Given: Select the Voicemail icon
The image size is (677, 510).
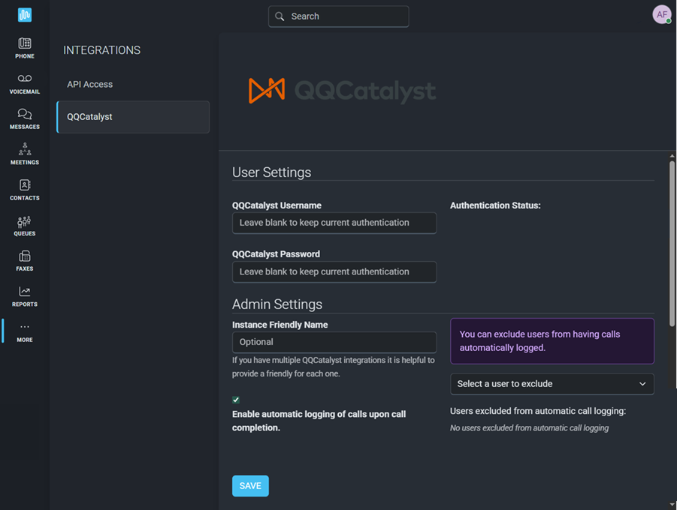Looking at the screenshot, I should [24, 82].
